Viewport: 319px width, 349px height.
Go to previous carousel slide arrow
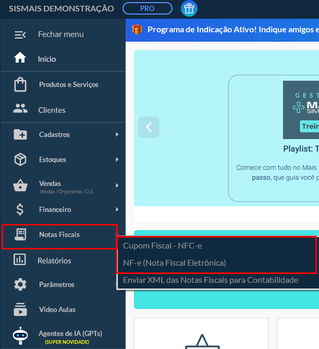click(149, 127)
